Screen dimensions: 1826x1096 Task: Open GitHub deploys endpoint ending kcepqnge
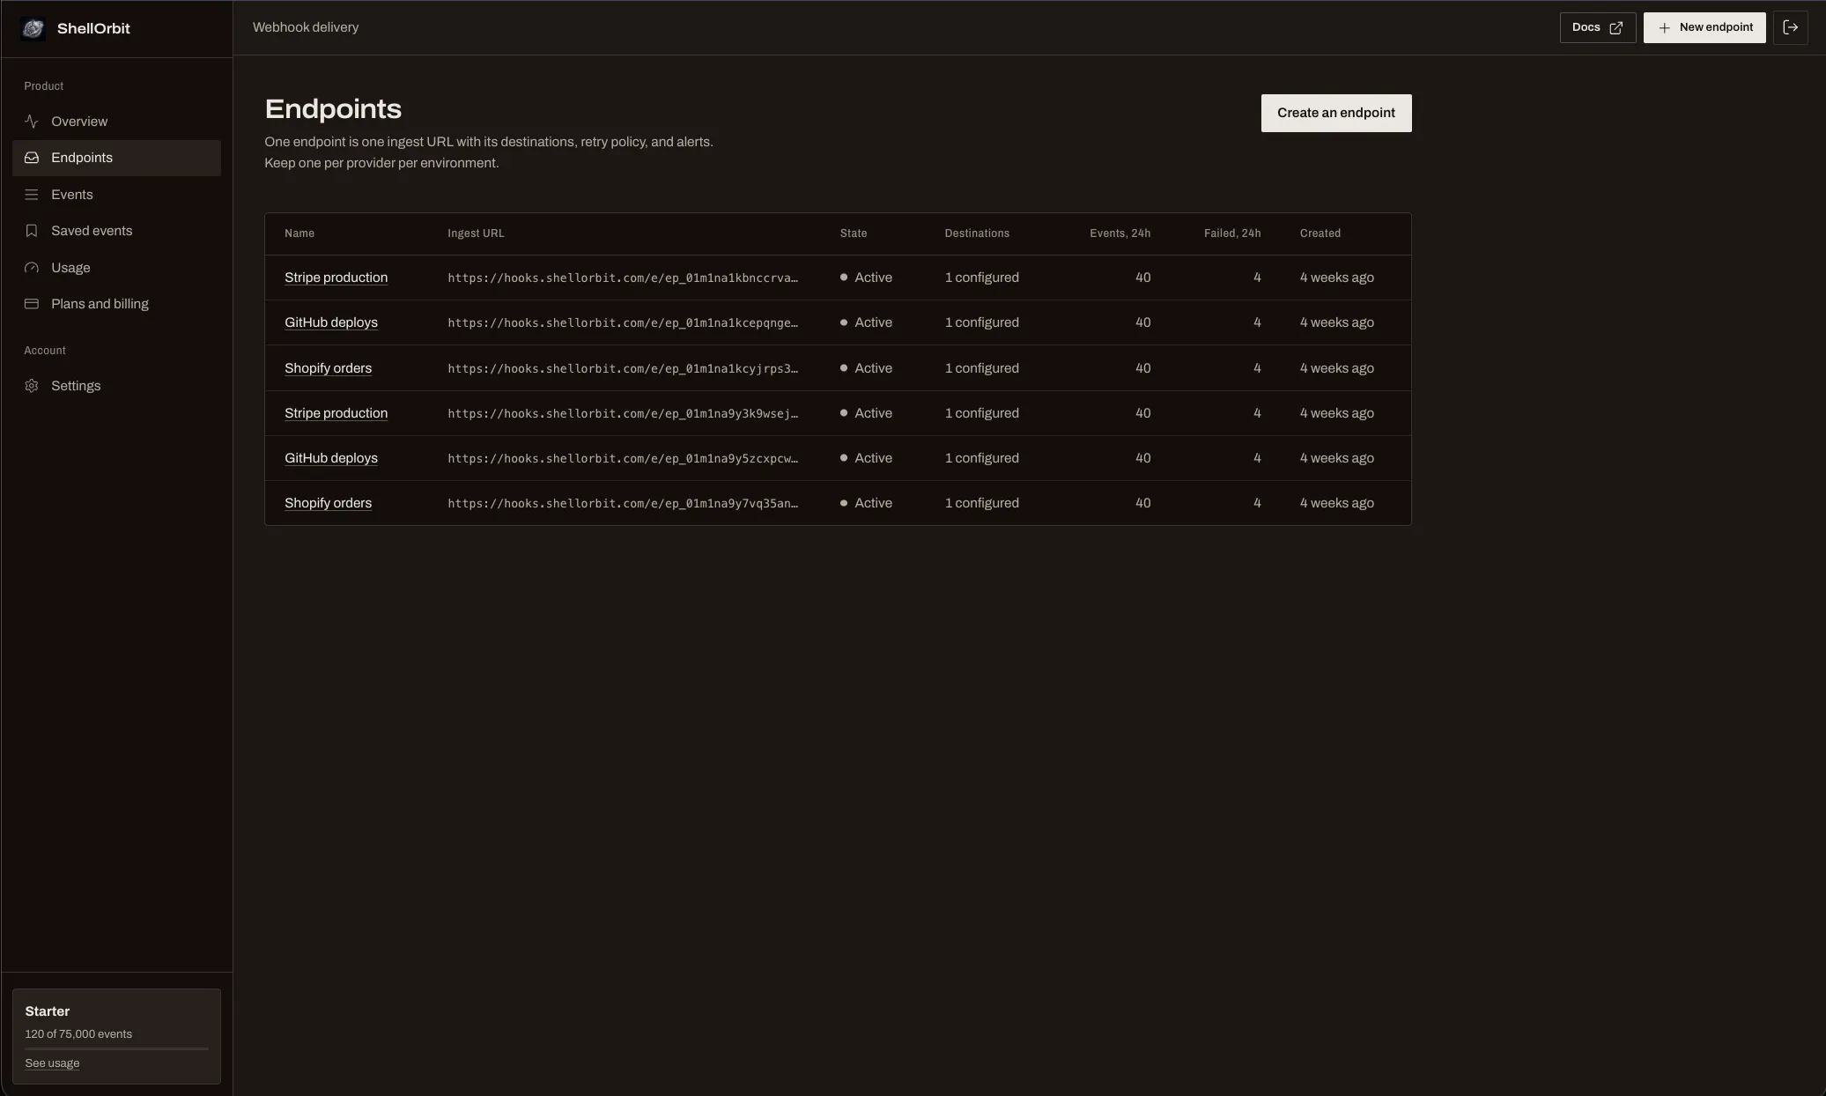[330, 322]
